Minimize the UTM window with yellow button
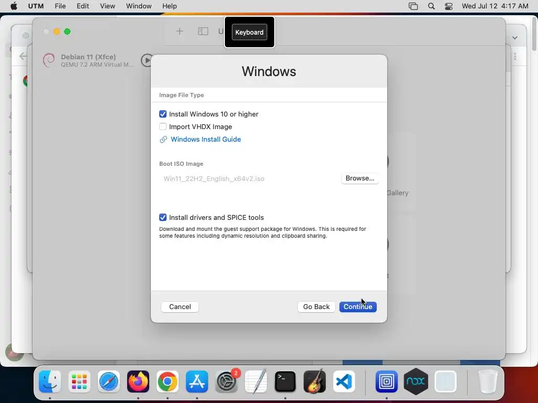This screenshot has width=538, height=403. (57, 31)
